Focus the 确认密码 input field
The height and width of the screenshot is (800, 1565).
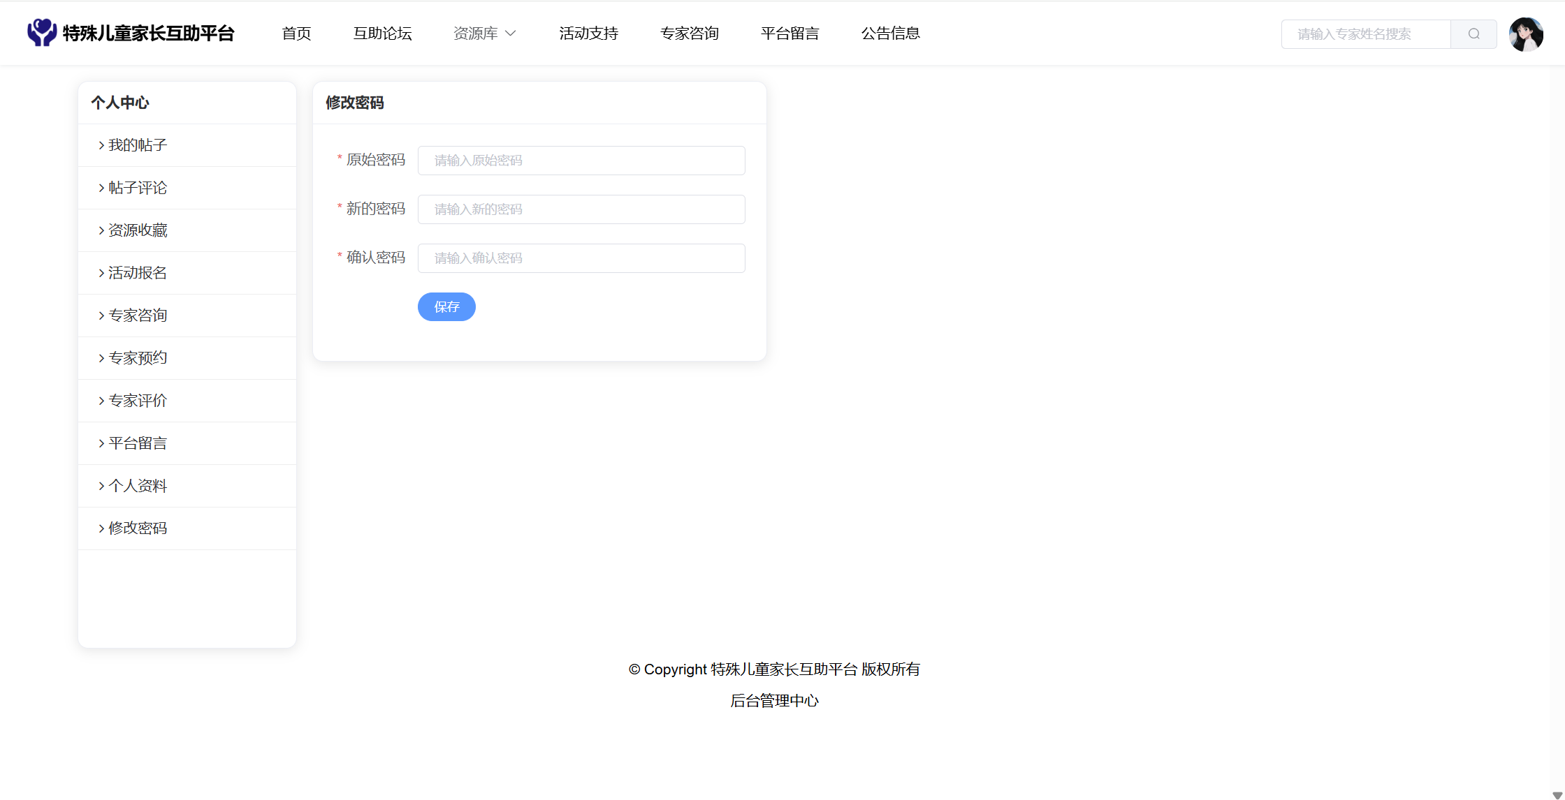pyautogui.click(x=581, y=258)
